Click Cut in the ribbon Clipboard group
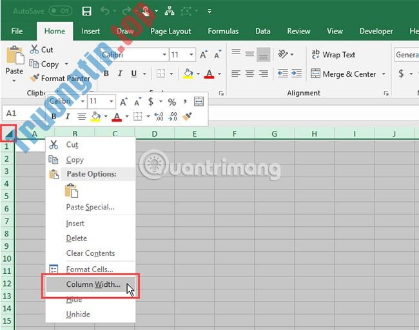 click(x=42, y=50)
